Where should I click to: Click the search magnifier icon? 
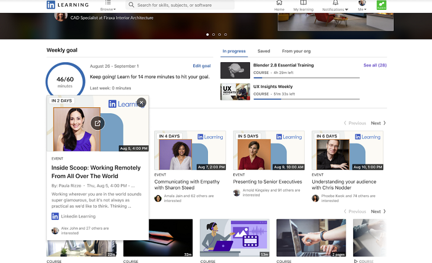[131, 5]
